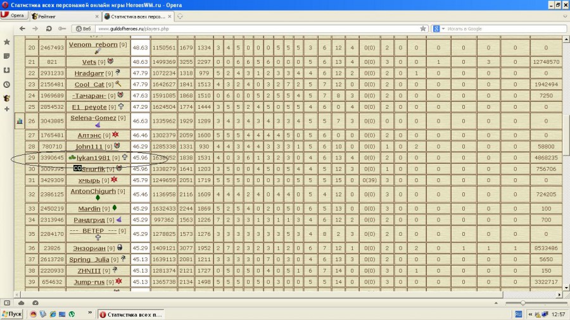Open player -Тамаран- profile link
The height and width of the screenshot is (320, 570).
(89, 95)
